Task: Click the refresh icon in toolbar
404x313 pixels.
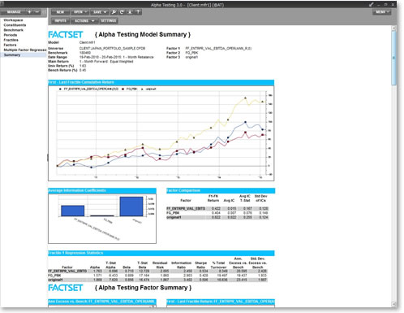Action: pos(122,12)
